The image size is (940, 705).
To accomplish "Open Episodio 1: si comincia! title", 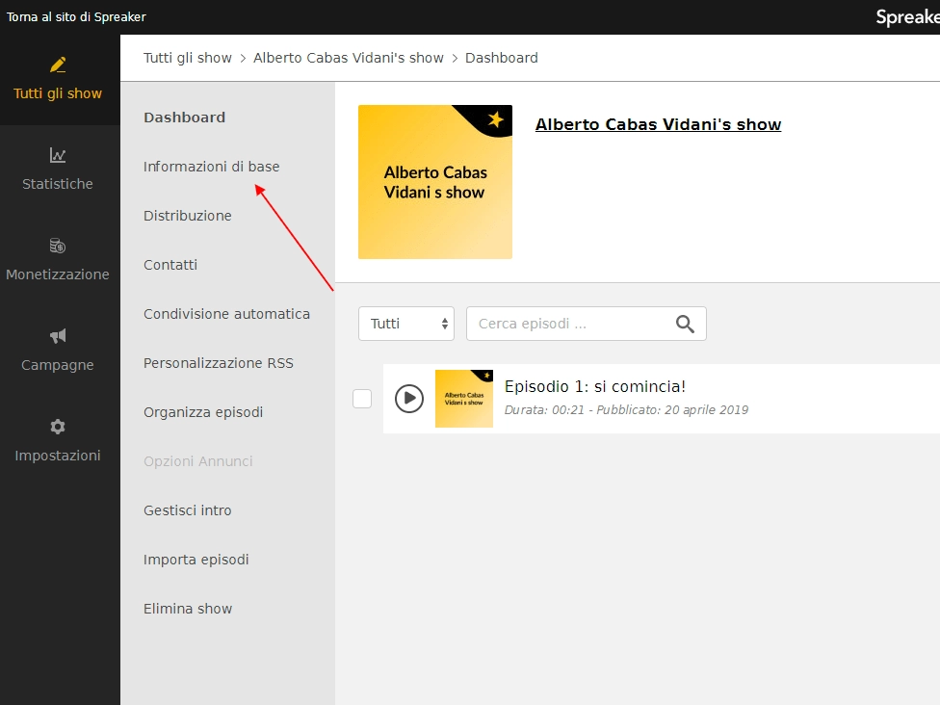I will pos(595,387).
